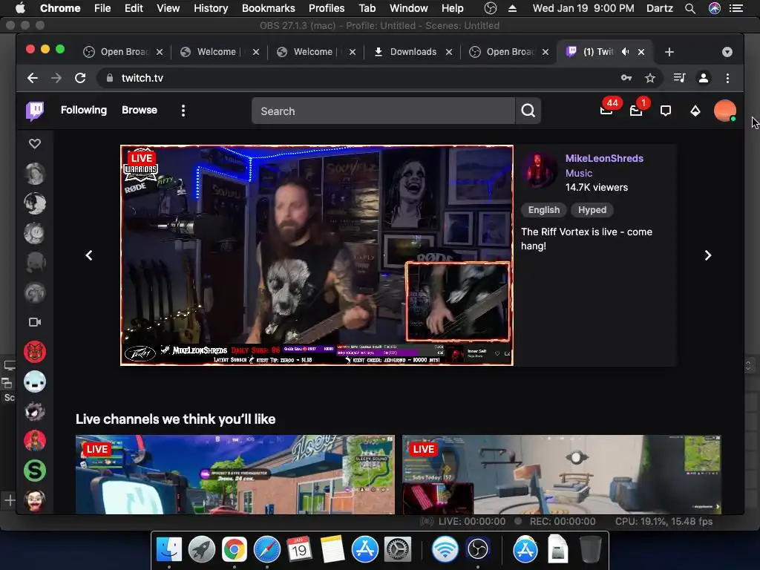Play the featured MikeLeonShreds stream video

tap(317, 255)
